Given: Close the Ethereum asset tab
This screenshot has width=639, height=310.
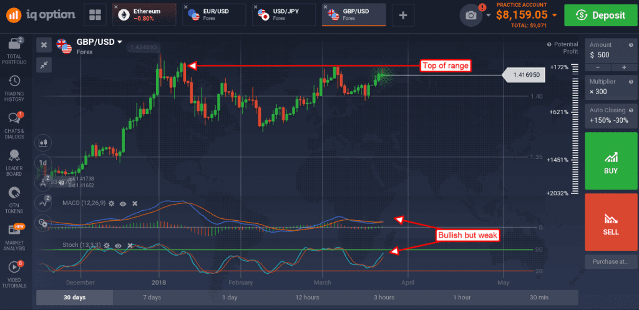Looking at the screenshot, I should point(115,7).
